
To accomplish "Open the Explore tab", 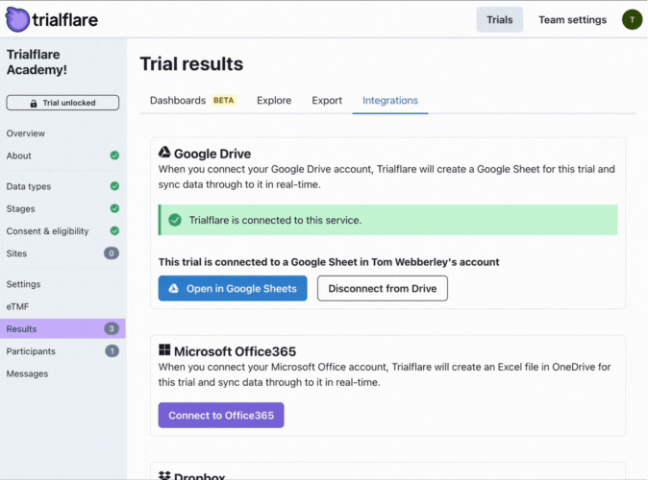I will click(x=274, y=100).
